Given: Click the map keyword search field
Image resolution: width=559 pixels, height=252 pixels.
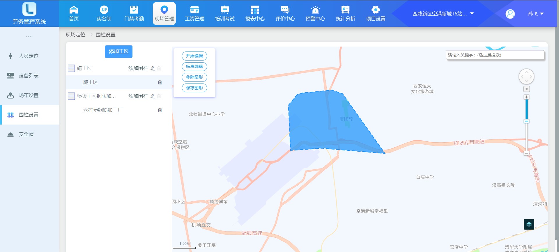Looking at the screenshot, I should click(x=495, y=55).
